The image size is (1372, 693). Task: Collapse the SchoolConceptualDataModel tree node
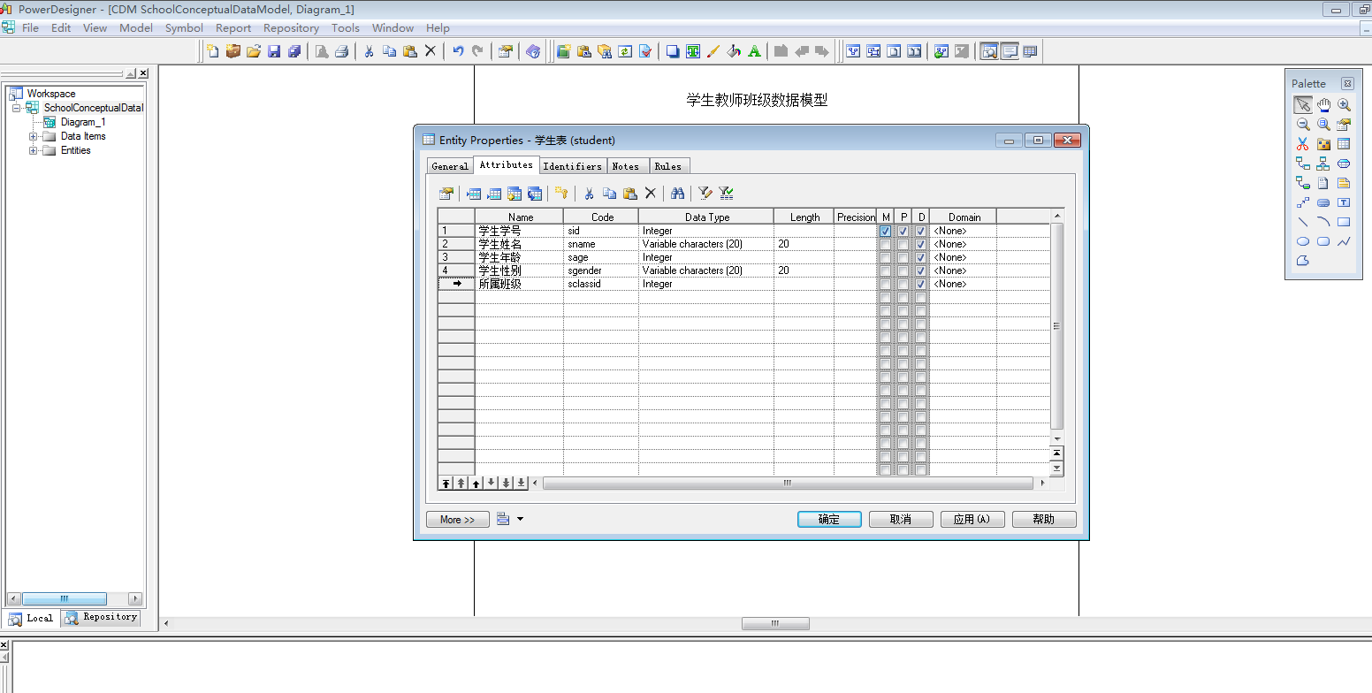[x=16, y=108]
